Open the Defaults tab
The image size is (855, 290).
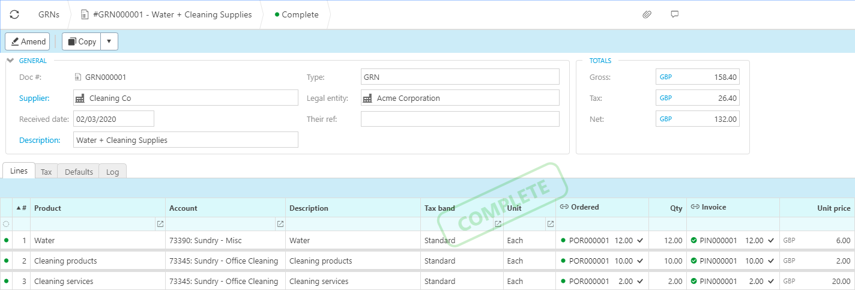(79, 172)
